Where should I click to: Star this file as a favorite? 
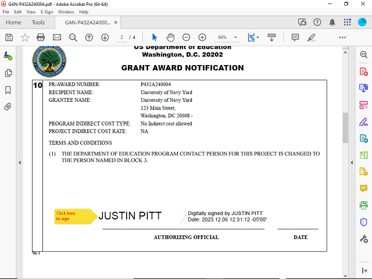click(x=25, y=37)
